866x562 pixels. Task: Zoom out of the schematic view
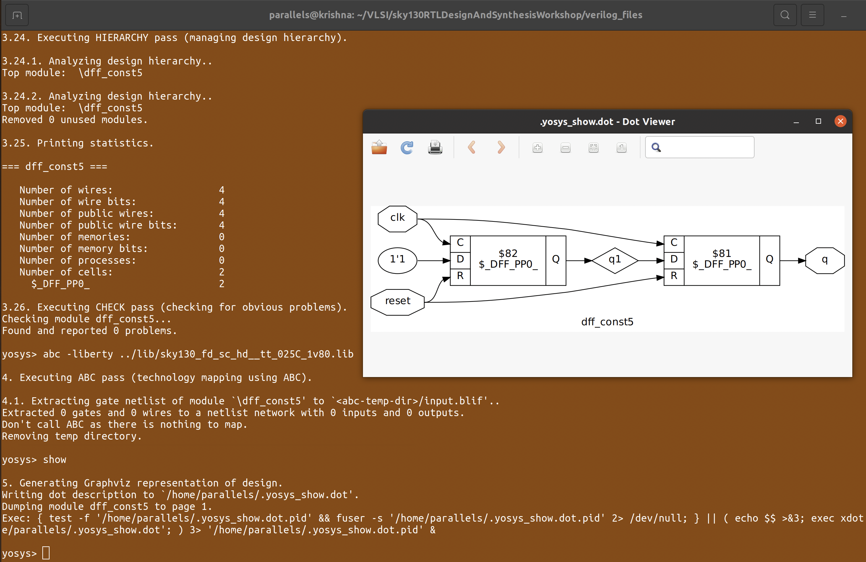(565, 148)
